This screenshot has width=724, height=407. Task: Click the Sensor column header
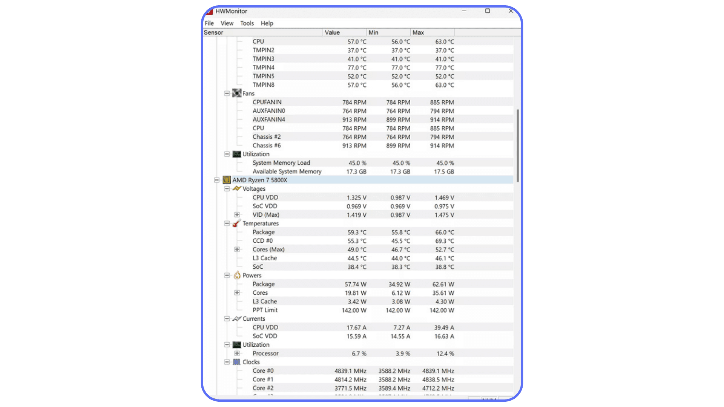[x=263, y=32]
